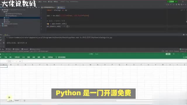Open the Run panel gear settings icon
Screen dimensions: 187x105
[184, 35]
